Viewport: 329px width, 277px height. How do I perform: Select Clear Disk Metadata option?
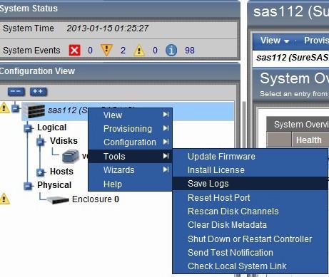coord(250,225)
